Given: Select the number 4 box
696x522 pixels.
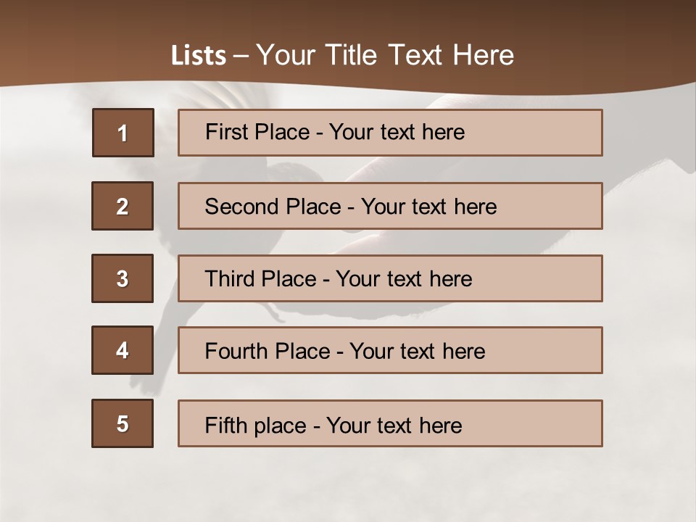Looking at the screenshot, I should point(123,350).
